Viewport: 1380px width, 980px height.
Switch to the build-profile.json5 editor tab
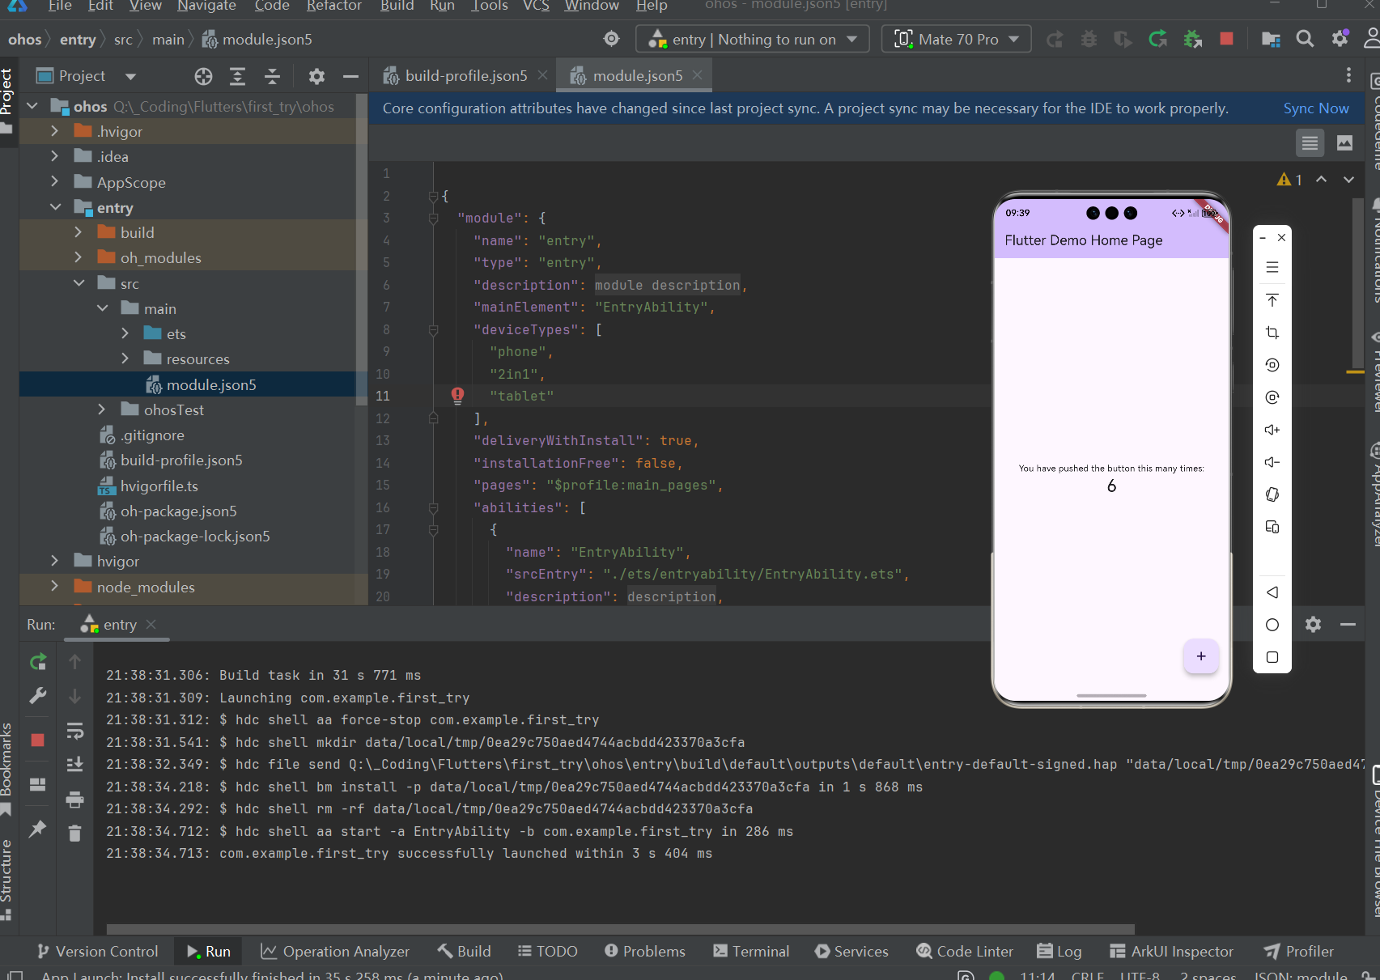(x=465, y=75)
